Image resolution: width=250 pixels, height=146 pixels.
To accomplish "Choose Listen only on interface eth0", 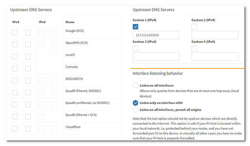I will (x=136, y=103).
